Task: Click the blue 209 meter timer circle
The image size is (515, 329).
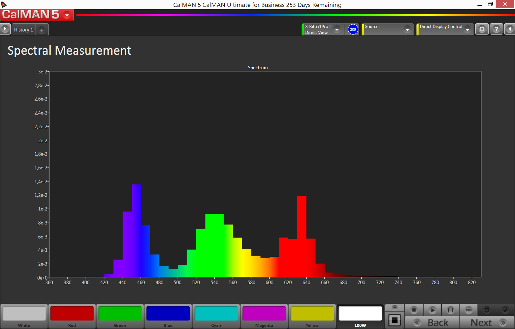Action: pyautogui.click(x=353, y=29)
